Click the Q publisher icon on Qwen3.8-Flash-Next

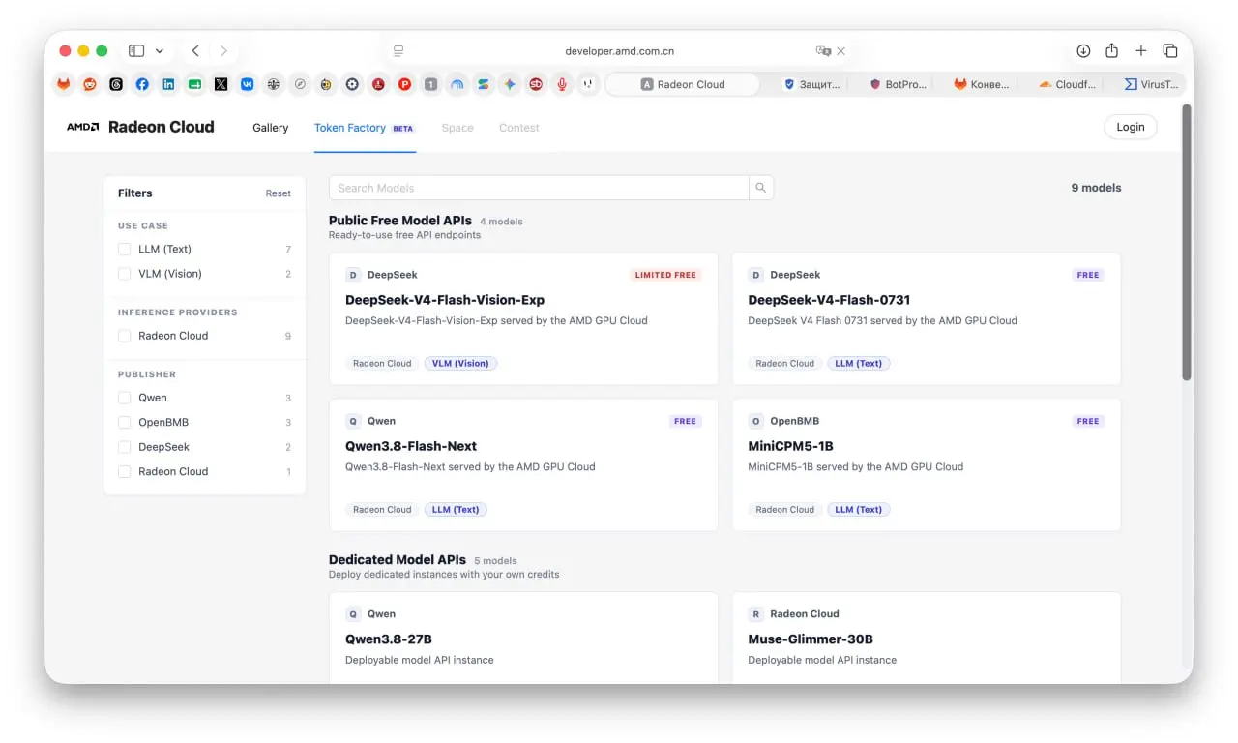coord(353,421)
